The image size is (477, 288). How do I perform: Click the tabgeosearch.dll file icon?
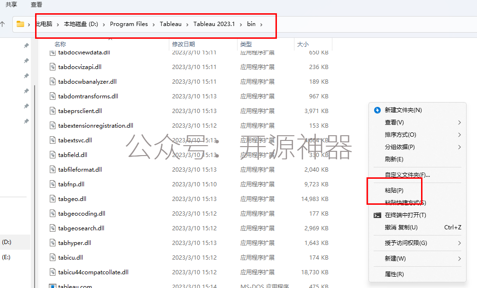53,228
